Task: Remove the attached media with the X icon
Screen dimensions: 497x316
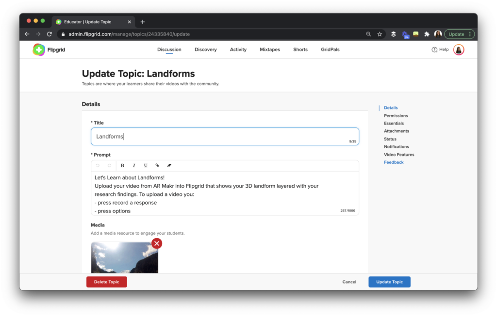Action: pos(156,243)
